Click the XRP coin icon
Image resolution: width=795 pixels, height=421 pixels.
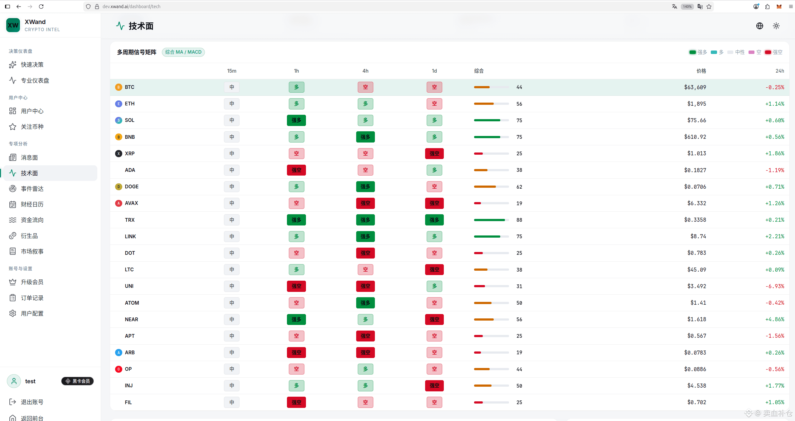click(x=119, y=153)
